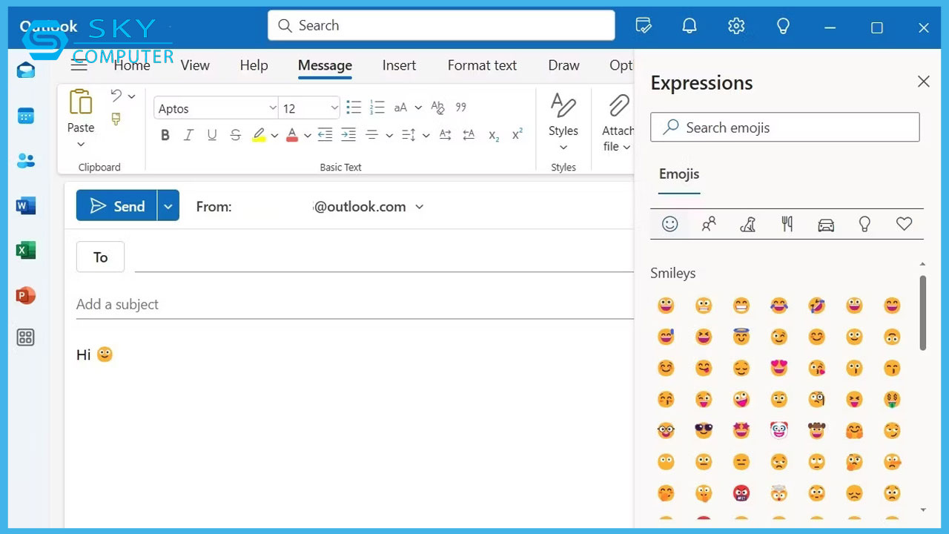The height and width of the screenshot is (534, 949).
Task: Open the Vehicles emoji category
Action: 826,223
